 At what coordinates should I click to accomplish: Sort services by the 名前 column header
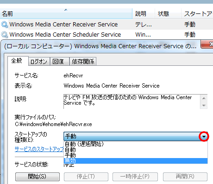(66, 14)
